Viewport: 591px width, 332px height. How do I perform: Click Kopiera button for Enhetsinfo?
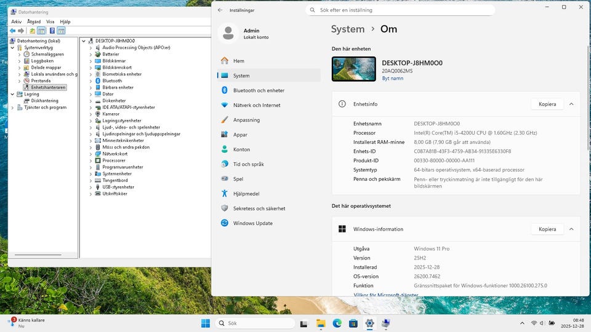(x=547, y=104)
